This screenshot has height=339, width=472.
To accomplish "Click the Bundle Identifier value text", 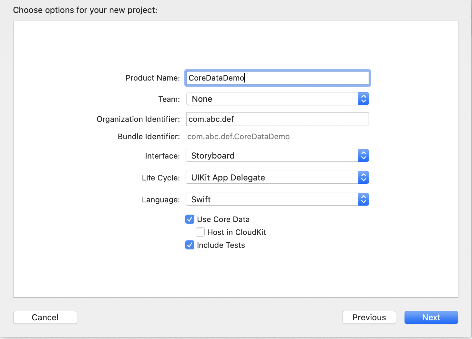I will pyautogui.click(x=238, y=137).
